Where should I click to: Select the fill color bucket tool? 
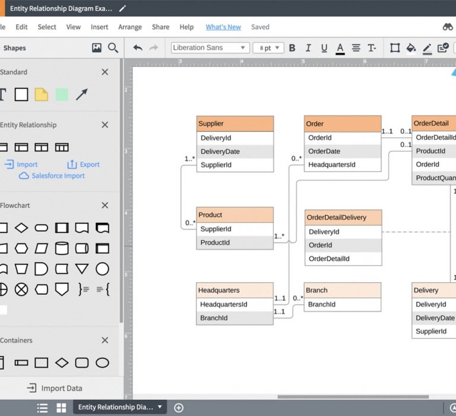click(411, 48)
